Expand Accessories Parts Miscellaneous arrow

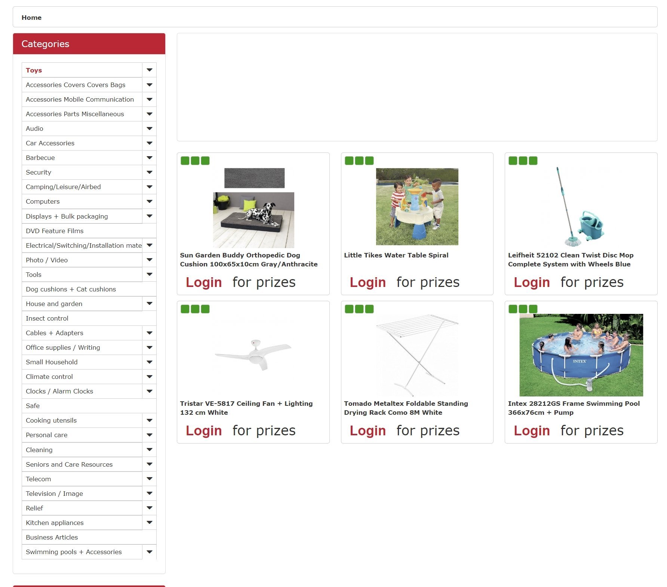click(149, 114)
